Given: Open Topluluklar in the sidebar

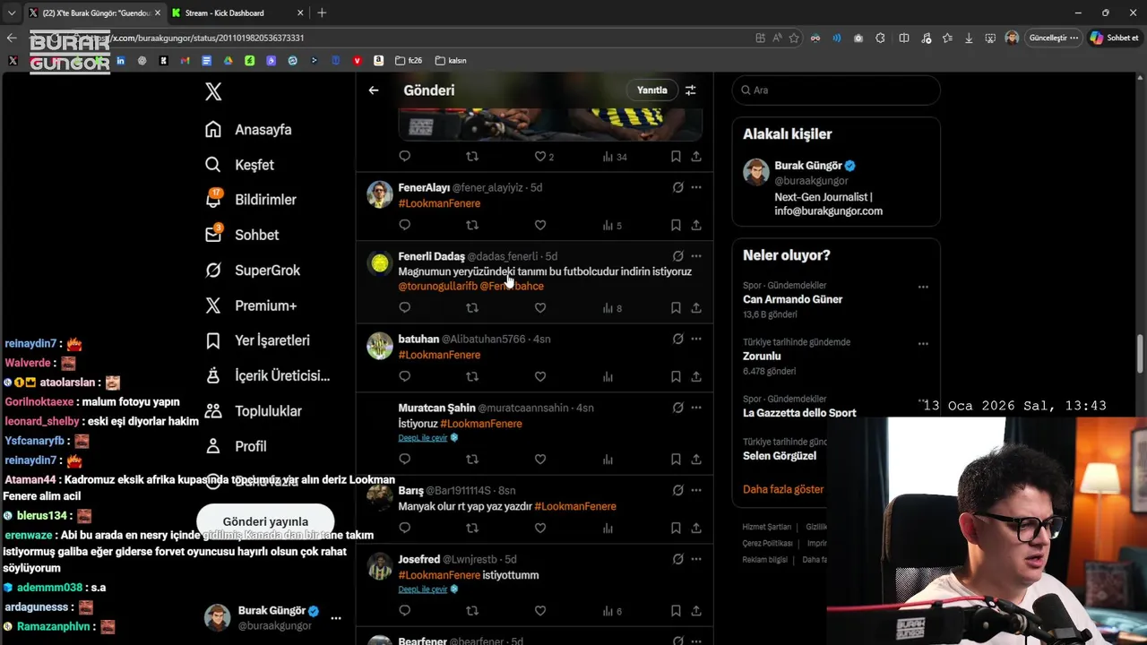Looking at the screenshot, I should [x=253, y=411].
